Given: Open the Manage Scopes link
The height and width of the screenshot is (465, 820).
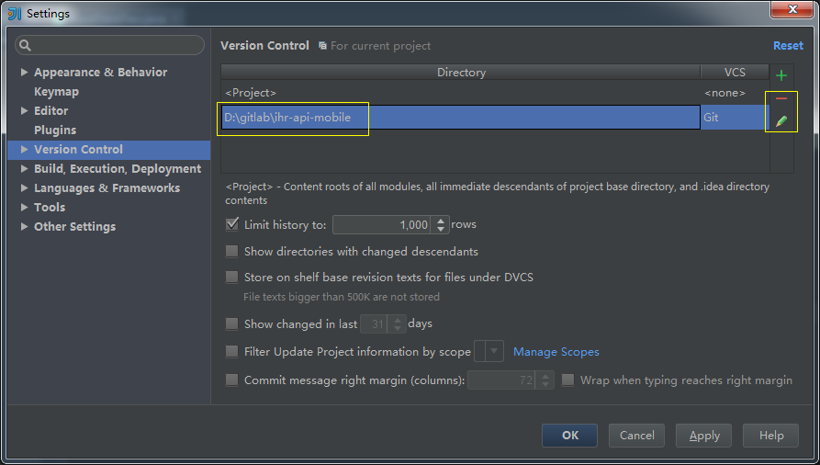Looking at the screenshot, I should click(556, 352).
